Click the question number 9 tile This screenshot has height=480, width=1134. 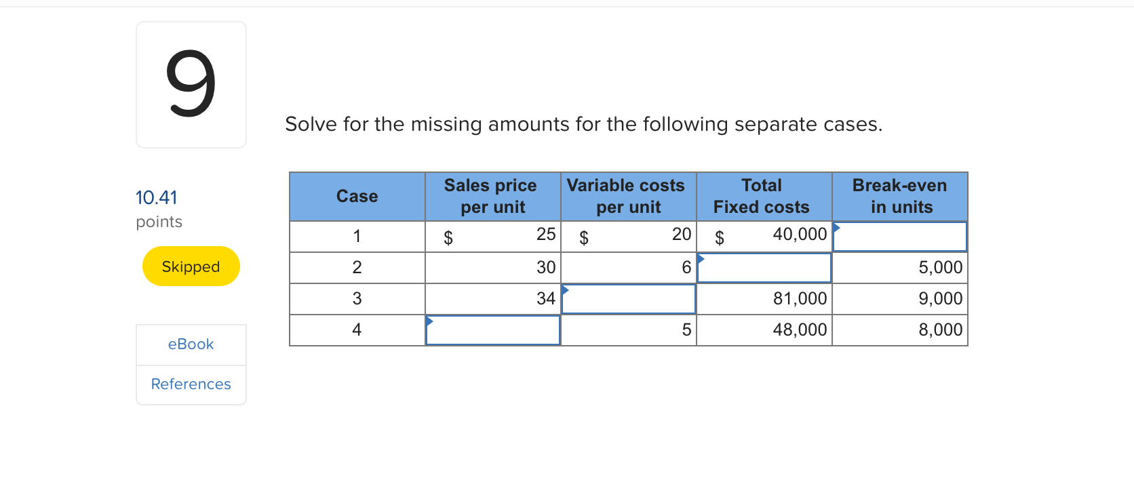pos(191,84)
